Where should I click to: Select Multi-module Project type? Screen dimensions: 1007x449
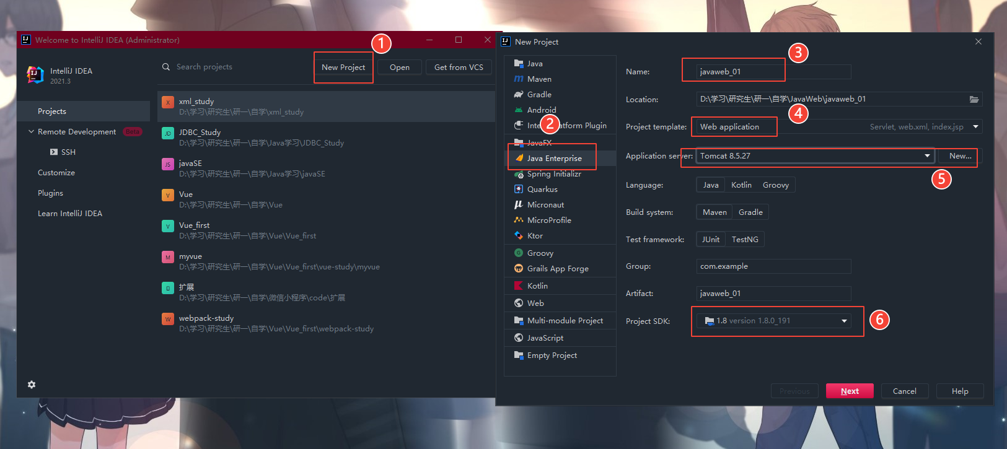coord(560,321)
